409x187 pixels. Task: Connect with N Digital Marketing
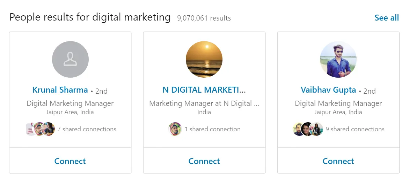coord(204,161)
